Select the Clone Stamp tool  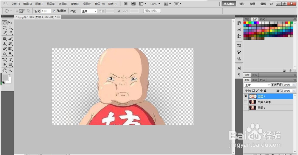pos(4,43)
